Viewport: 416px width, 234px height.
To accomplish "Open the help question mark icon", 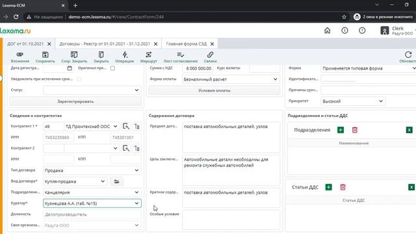I will [x=362, y=31].
